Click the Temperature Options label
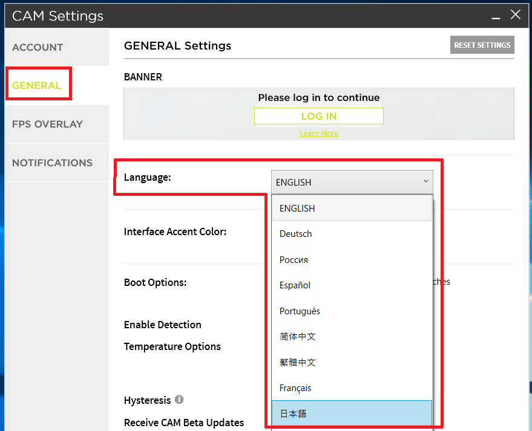This screenshot has width=532, height=431. 172,346
